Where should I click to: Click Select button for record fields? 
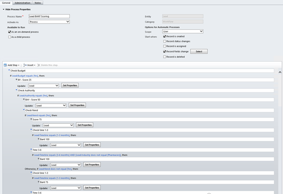pos(199,52)
